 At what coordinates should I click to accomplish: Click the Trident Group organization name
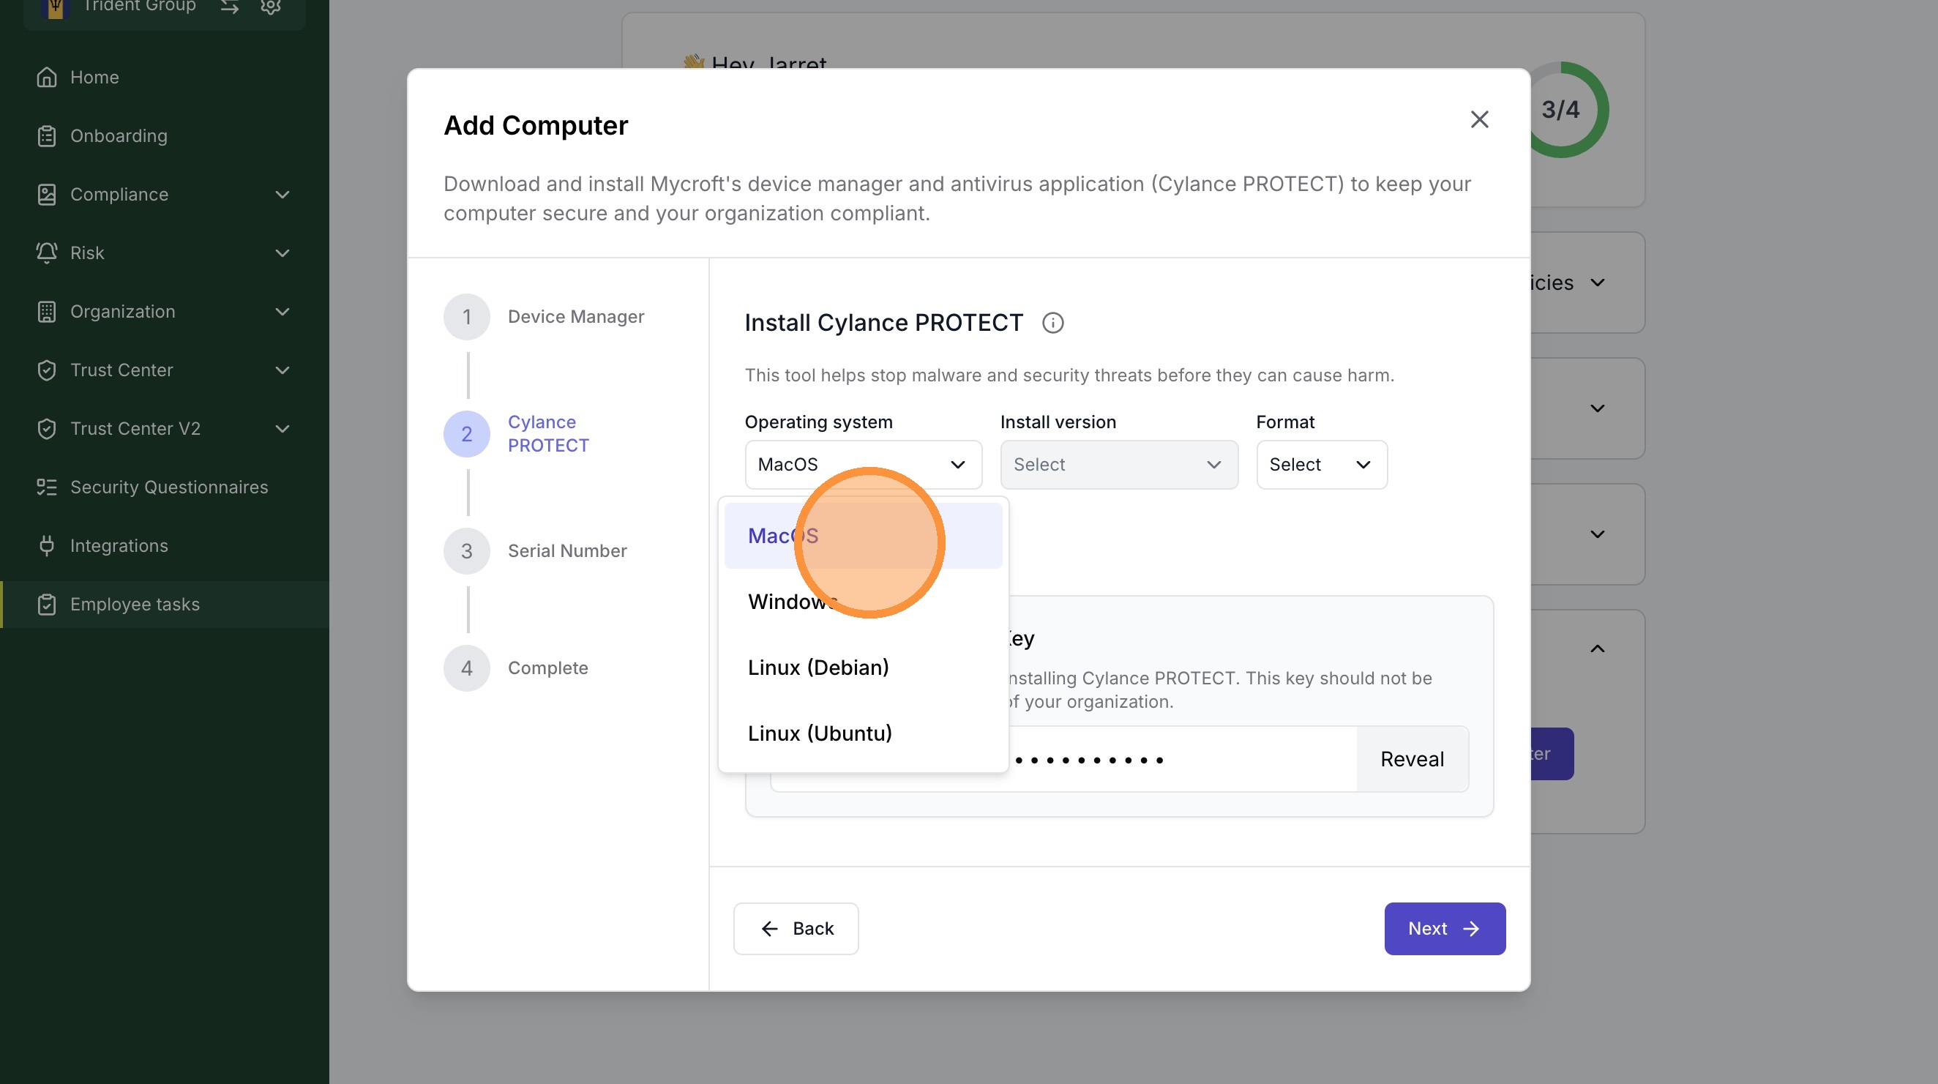pos(139,6)
